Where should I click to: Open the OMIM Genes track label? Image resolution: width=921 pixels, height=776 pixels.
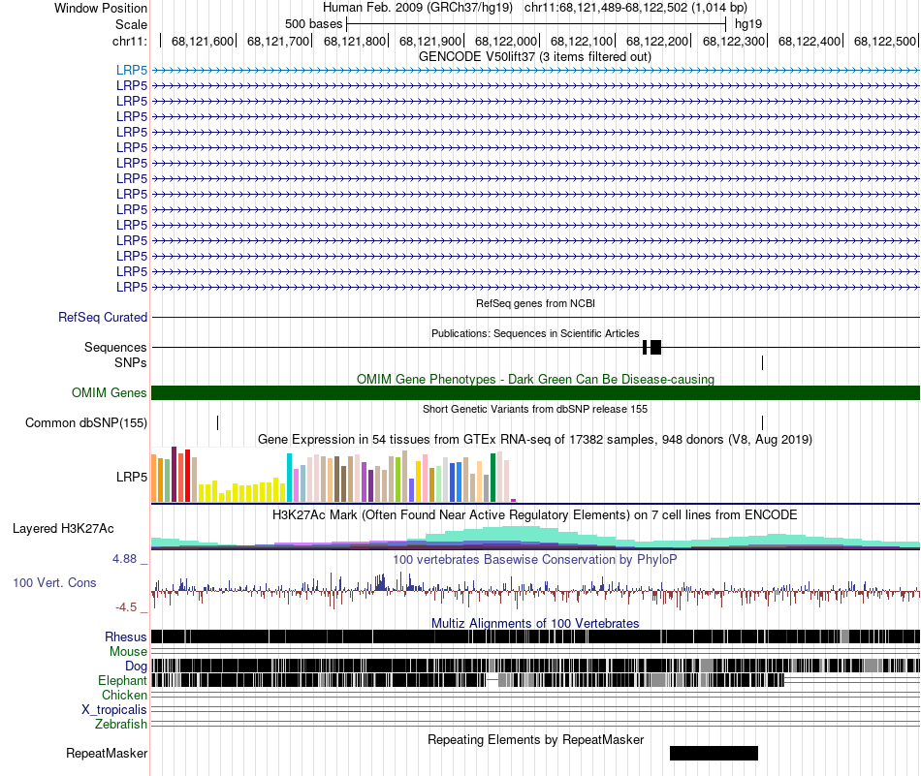click(x=110, y=392)
